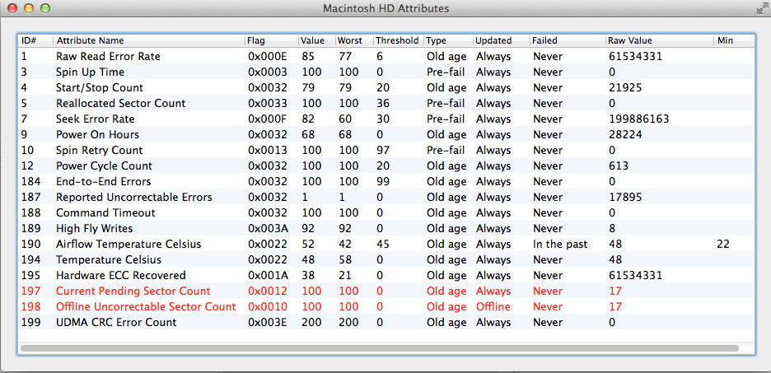771x373 pixels.
Task: Select the UDMA CRC Error Count row
Action: point(386,323)
